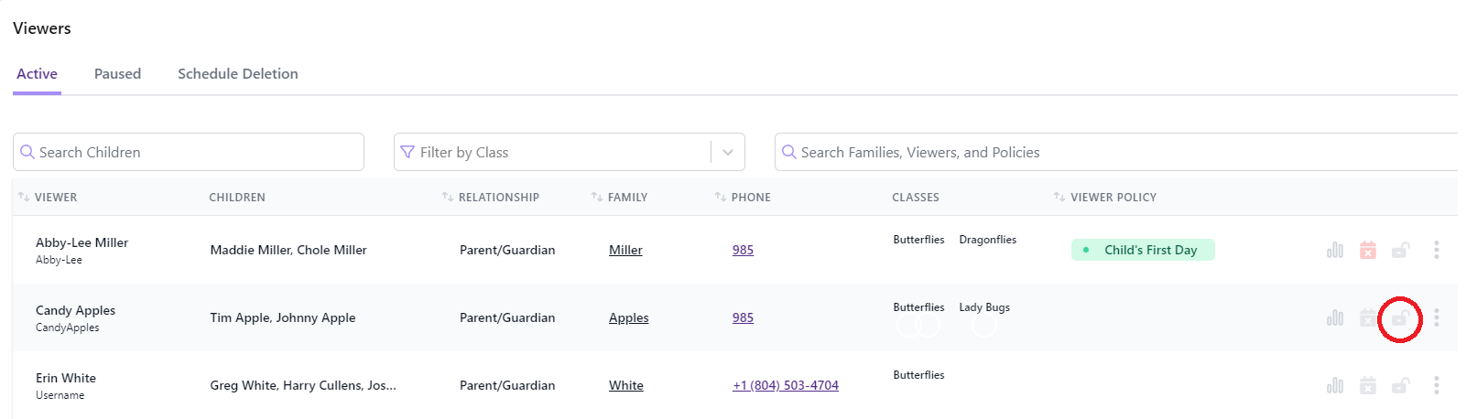Click the padlock icon in Abby-Lee Miller's row

1400,250
